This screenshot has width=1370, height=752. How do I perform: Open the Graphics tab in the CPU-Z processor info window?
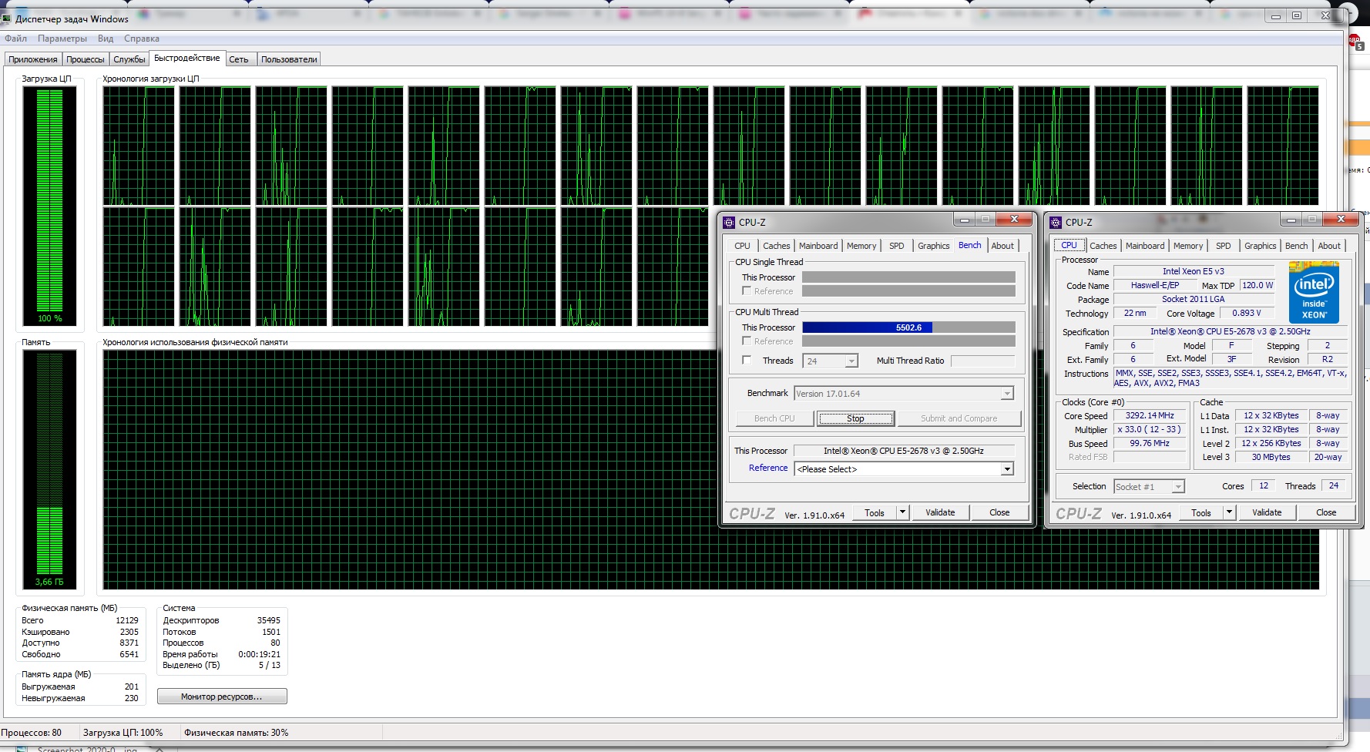pos(1260,246)
